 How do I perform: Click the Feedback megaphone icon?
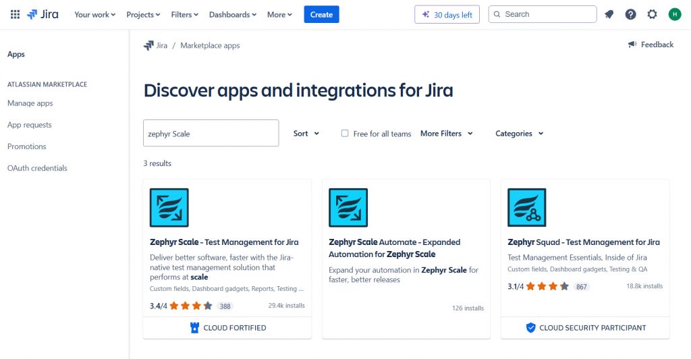[x=632, y=45]
